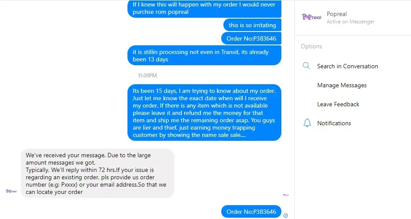The image size is (411, 219).
Task: Click the message delivered checkmark icon
Action: pos(286,216)
